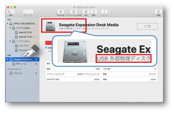Click the APPLE SSD drive icon

tap(11, 23)
